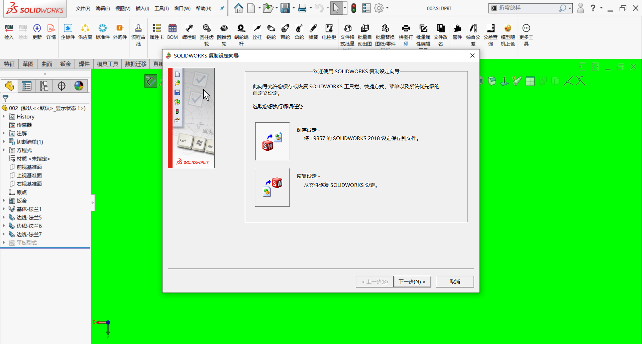This screenshot has width=642, height=344.
Task: Click the BOM table icon
Action: [x=173, y=32]
